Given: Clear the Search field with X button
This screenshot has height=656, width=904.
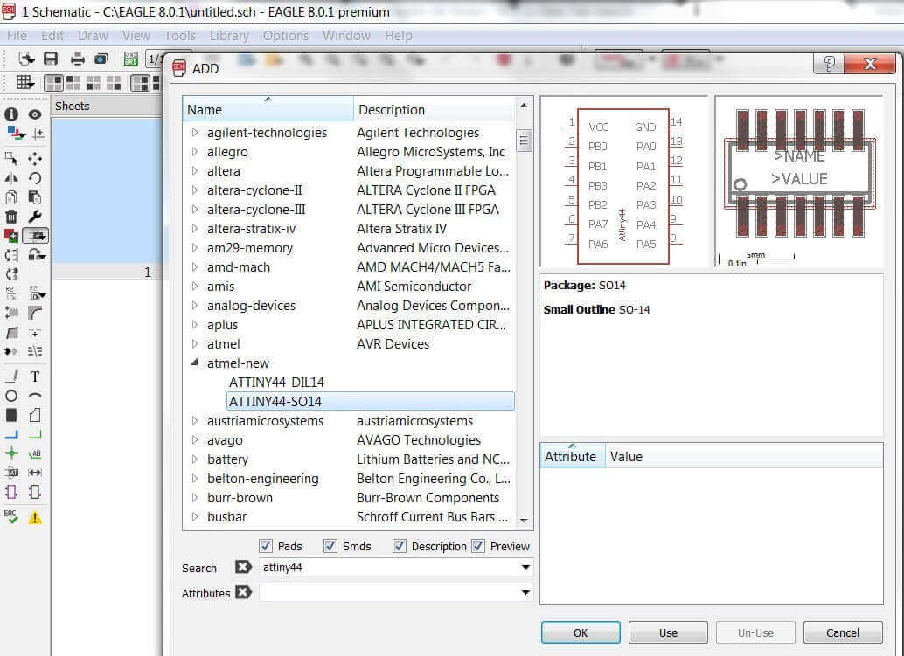Looking at the screenshot, I should pos(243,567).
